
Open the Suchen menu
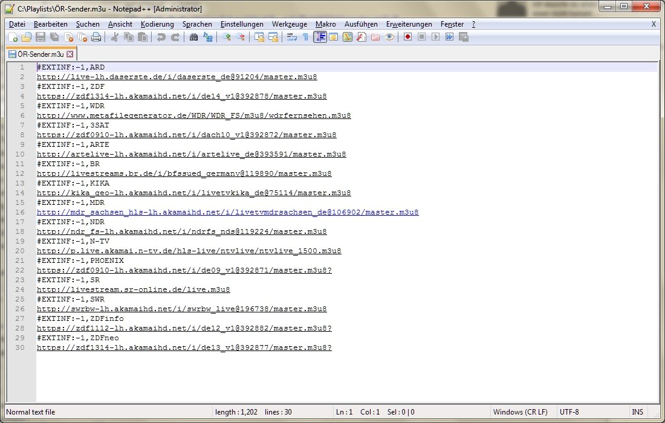(x=88, y=24)
